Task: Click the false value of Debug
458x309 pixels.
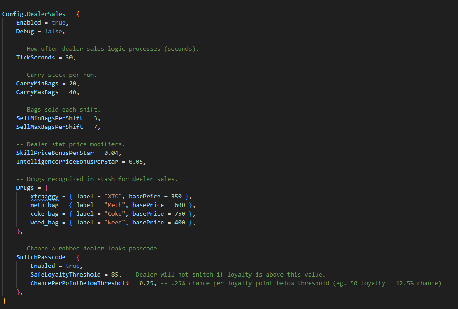Action: coord(53,31)
